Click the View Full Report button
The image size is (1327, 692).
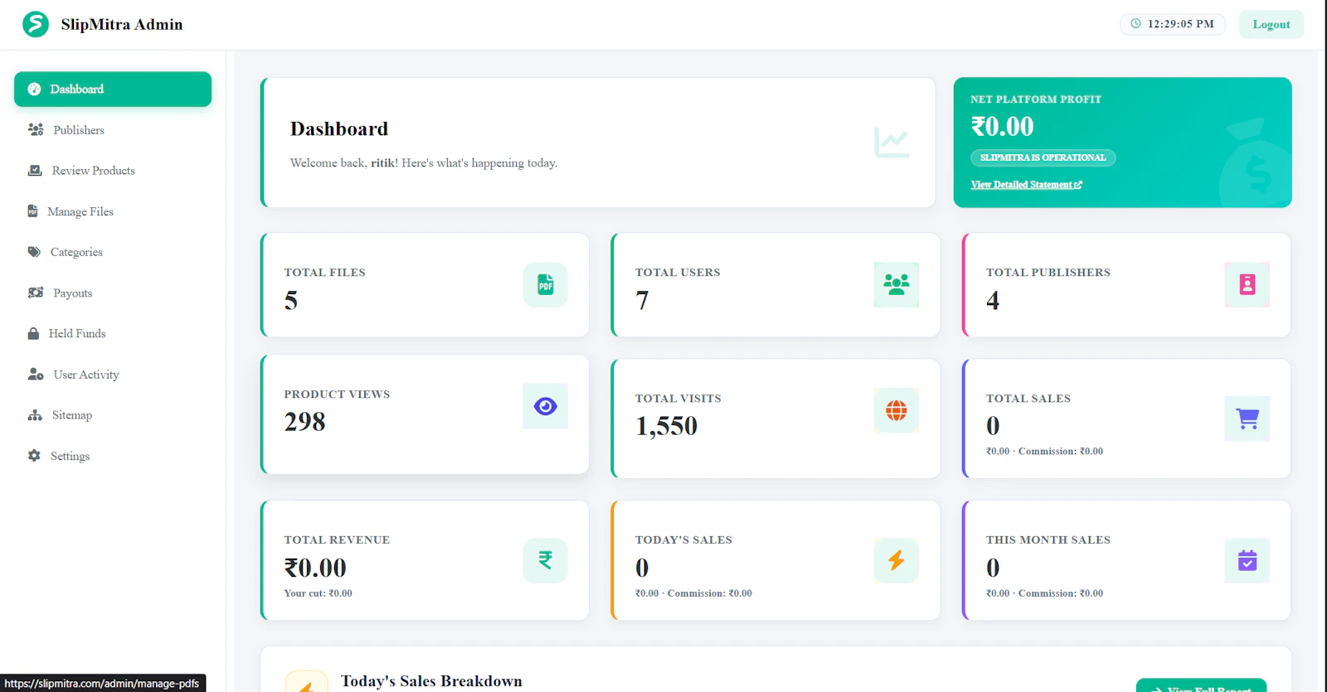[x=1202, y=685]
